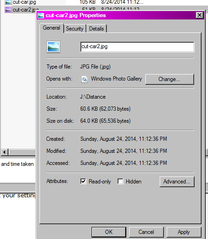
Task: Click the Windows Photo Gallery program icon
Action: tap(84, 79)
